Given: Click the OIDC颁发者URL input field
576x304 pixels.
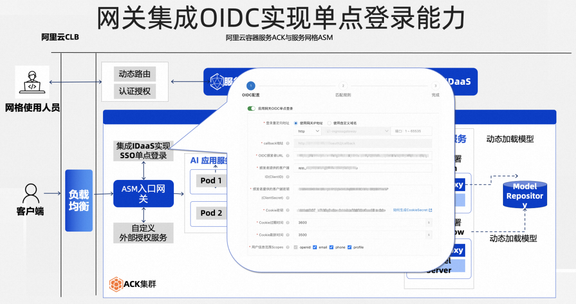Looking at the screenshot, I should point(363,155).
